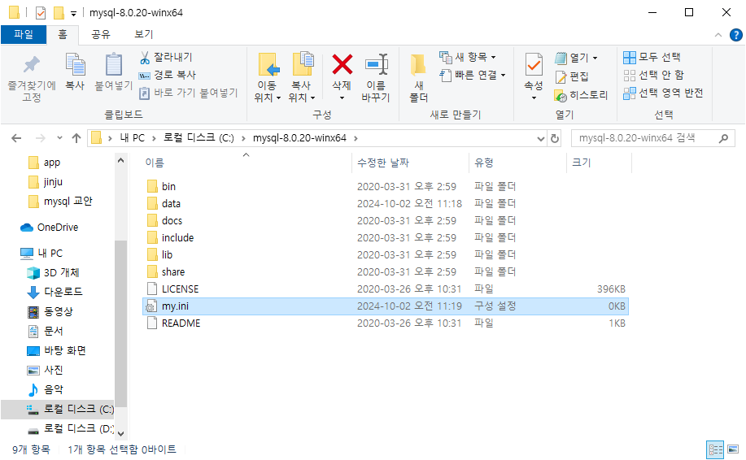Go up one folder level arrow
Viewport: 746px width, 460px height.
point(76,138)
